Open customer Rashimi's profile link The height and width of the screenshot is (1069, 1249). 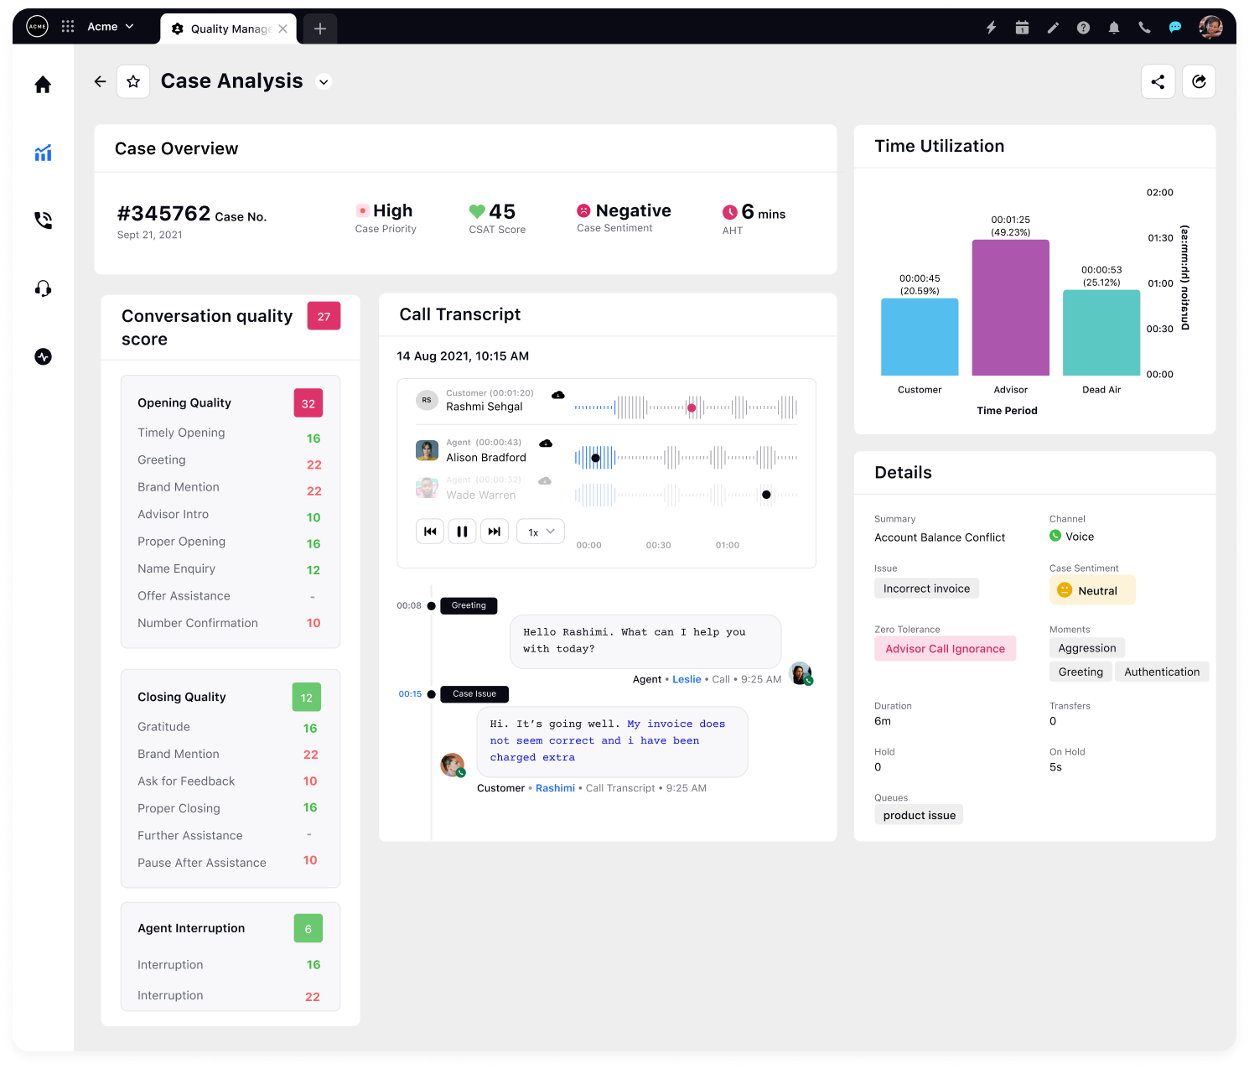[x=555, y=788]
